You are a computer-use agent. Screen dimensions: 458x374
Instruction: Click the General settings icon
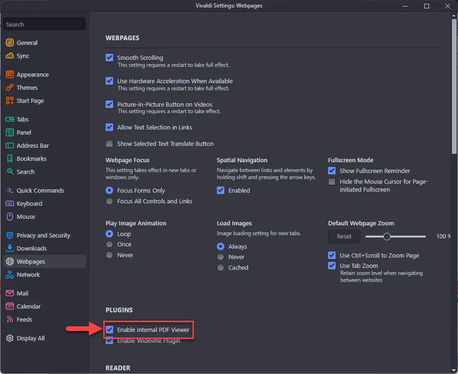click(x=10, y=43)
